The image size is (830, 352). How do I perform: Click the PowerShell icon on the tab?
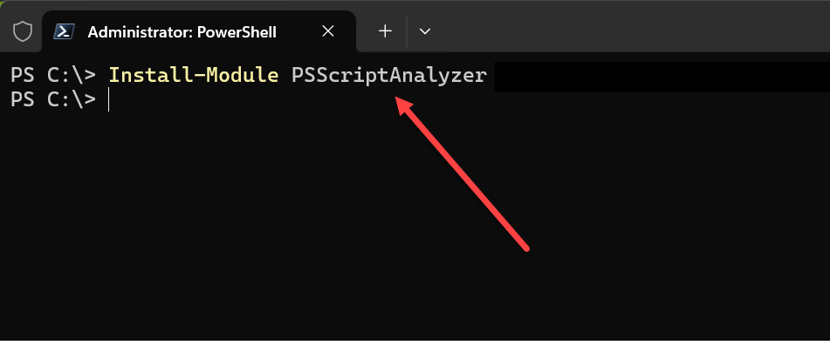64,32
